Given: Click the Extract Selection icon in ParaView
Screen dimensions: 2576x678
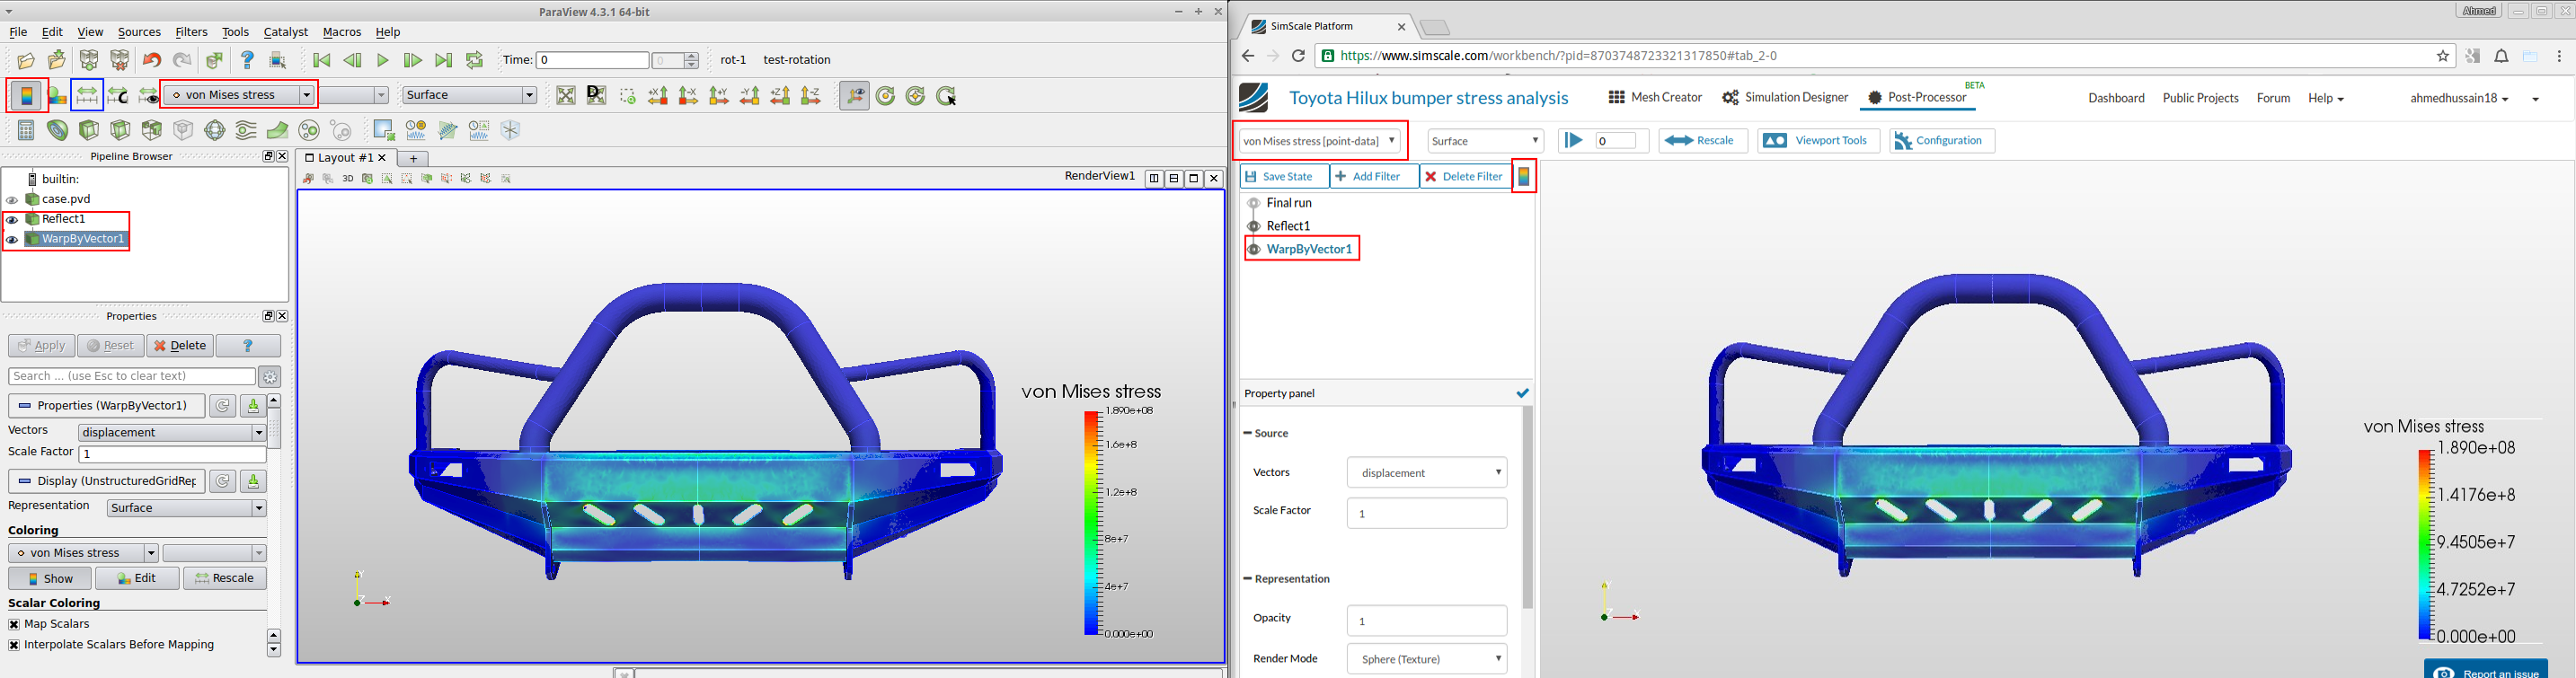Looking at the screenshot, I should 383,131.
